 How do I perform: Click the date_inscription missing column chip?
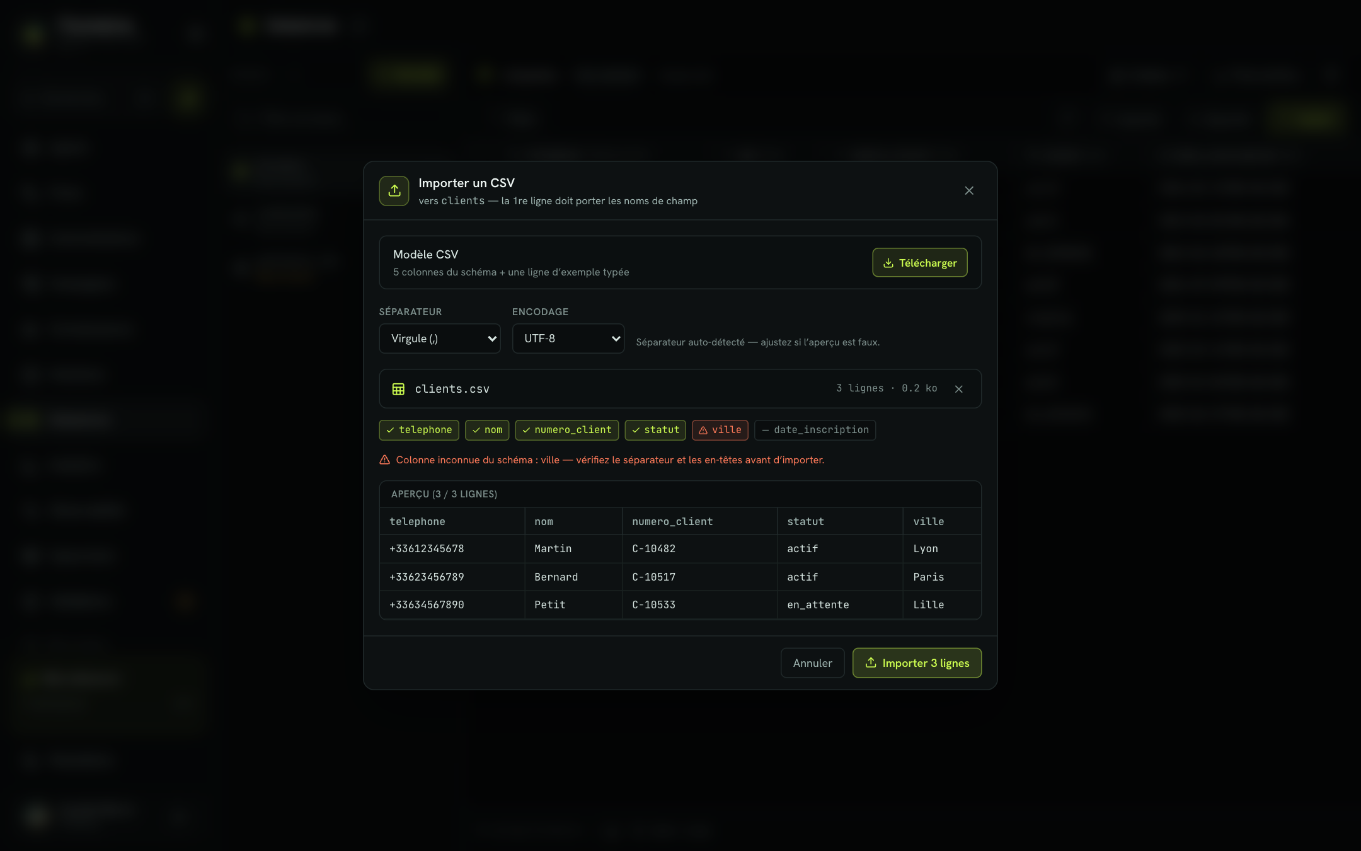point(815,430)
